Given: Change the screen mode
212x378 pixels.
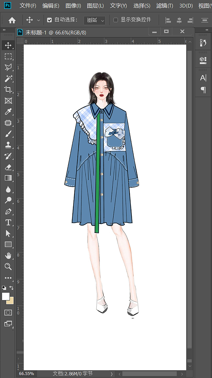Looking at the screenshot, I should pyautogui.click(x=8, y=324).
